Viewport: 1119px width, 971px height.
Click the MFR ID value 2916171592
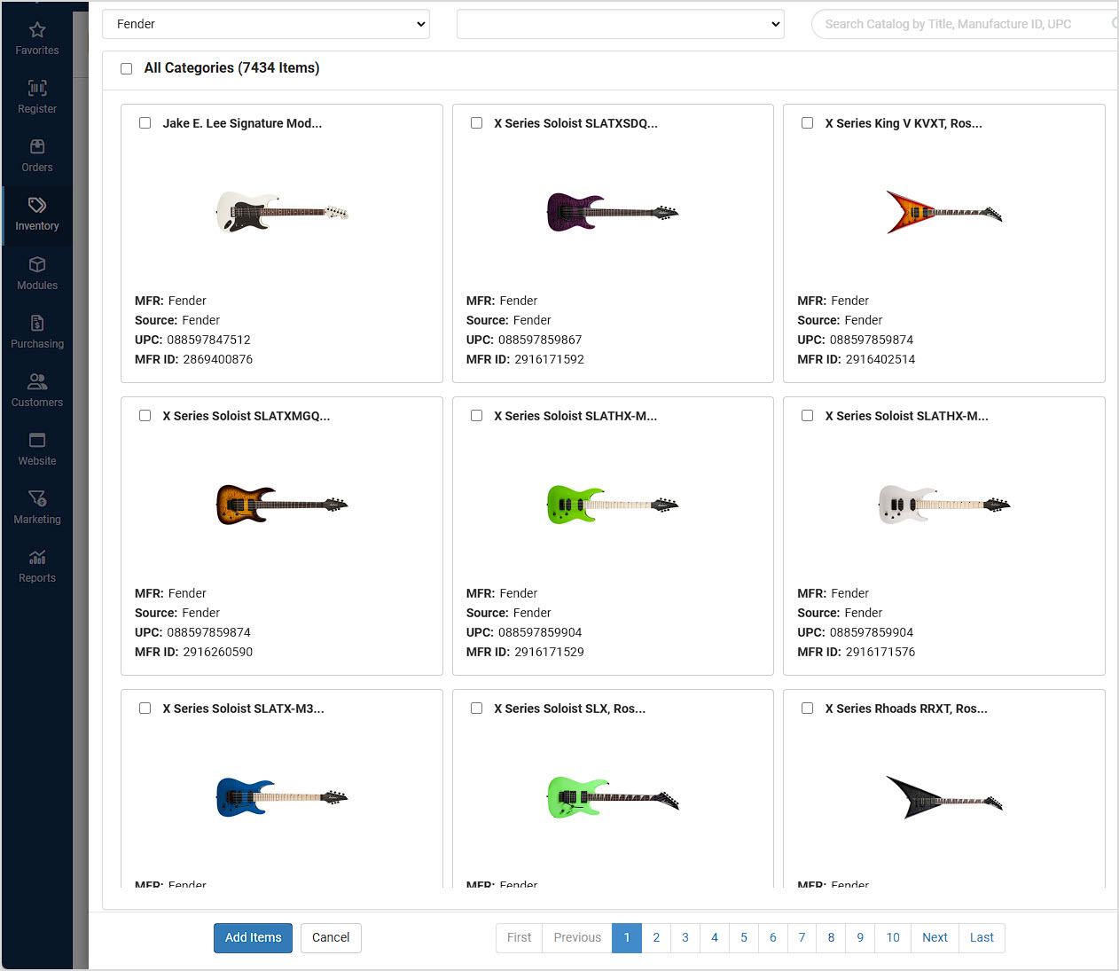(x=550, y=359)
